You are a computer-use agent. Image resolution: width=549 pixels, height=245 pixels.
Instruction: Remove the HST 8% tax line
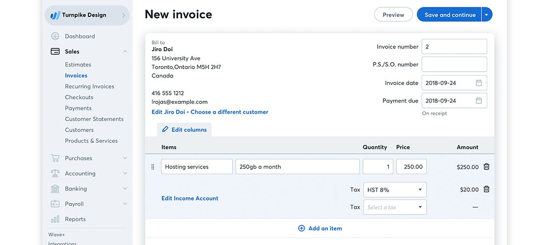(486, 189)
